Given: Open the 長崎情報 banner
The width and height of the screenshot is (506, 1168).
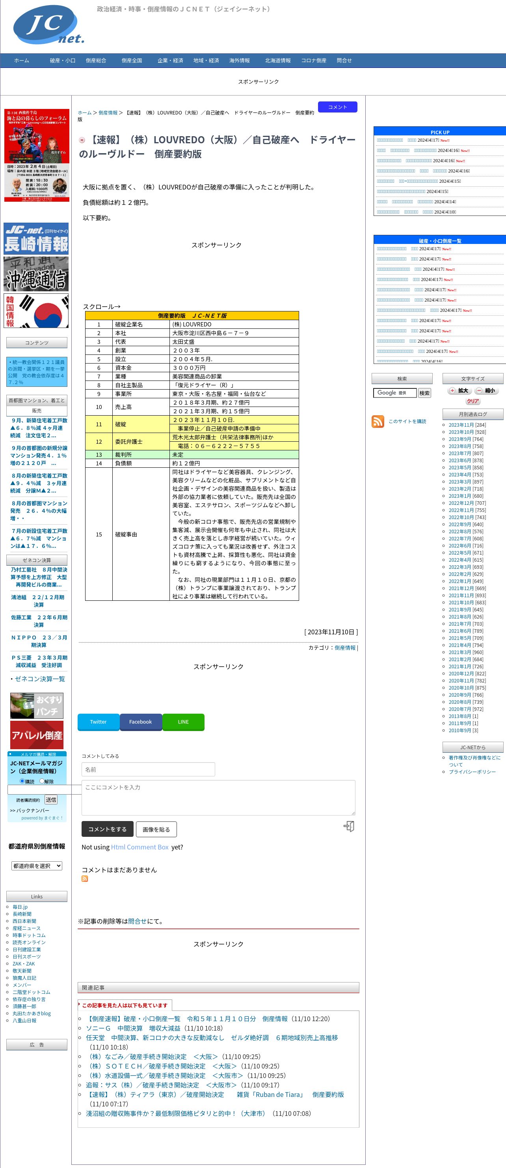Looking at the screenshot, I should click(36, 238).
